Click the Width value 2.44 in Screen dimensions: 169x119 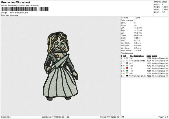pyautogui.click(x=165, y=10)
